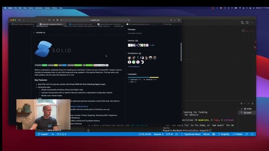The width and height of the screenshot is (269, 151).
Task: Click the github.com address bar
Action: click(95, 20)
